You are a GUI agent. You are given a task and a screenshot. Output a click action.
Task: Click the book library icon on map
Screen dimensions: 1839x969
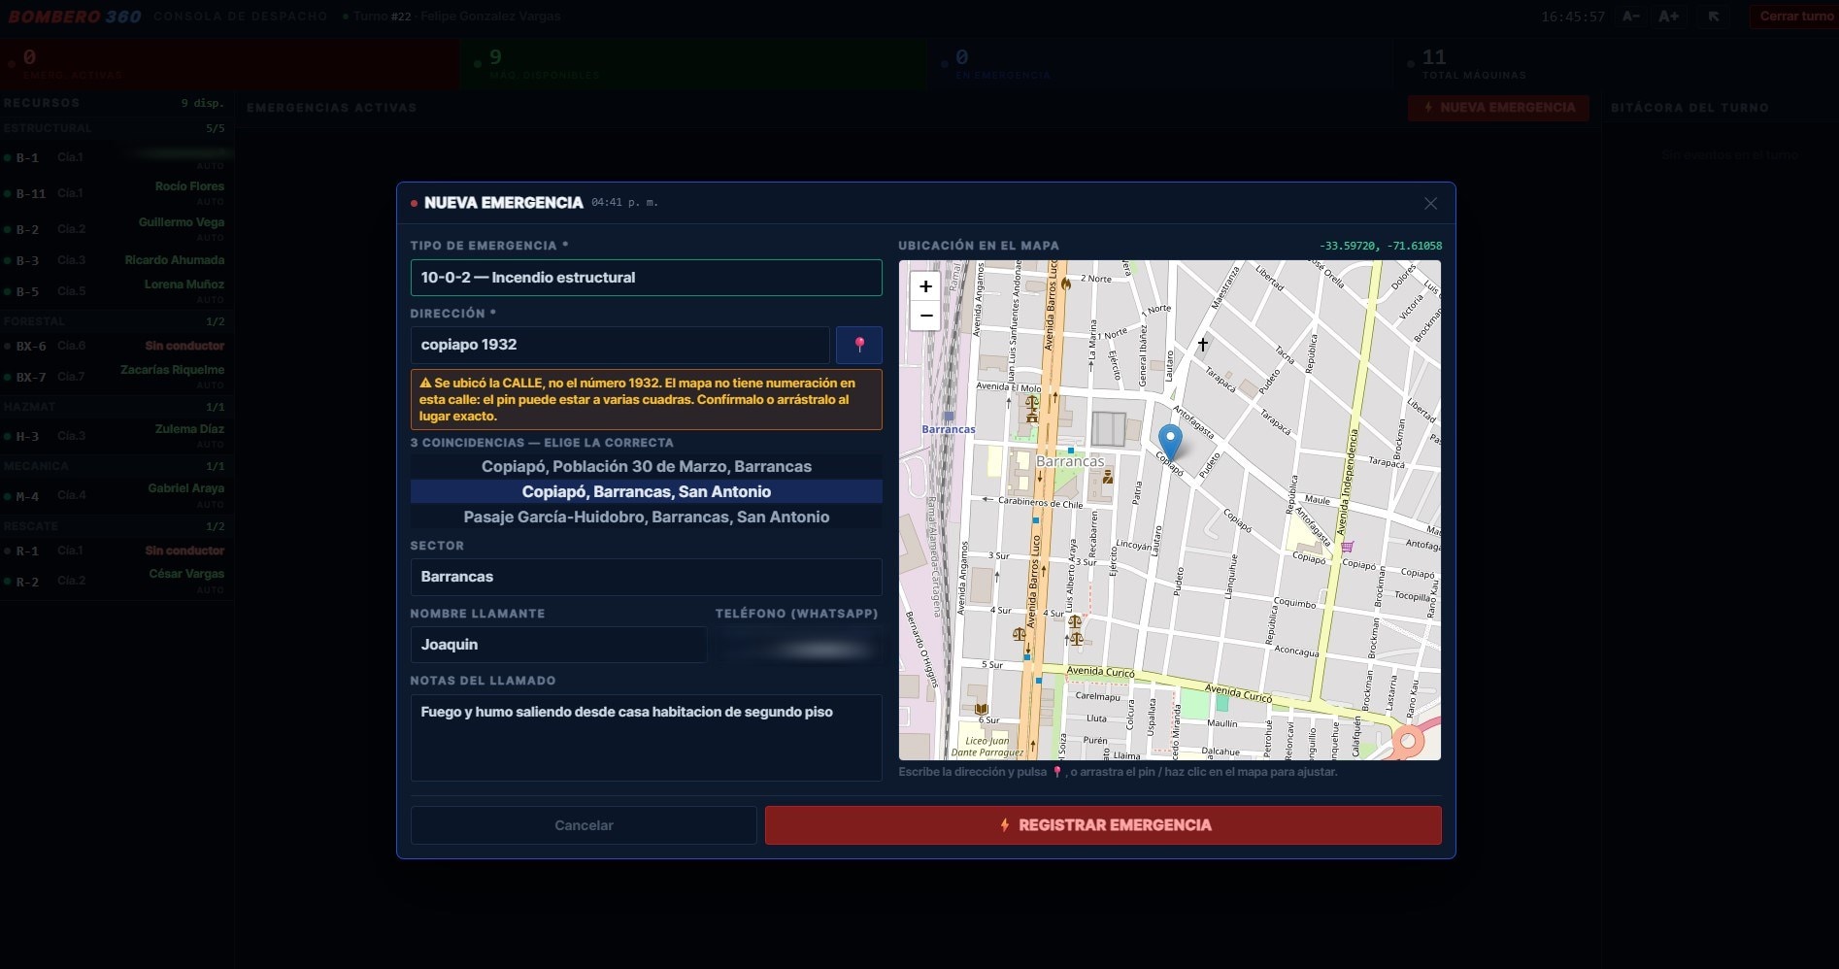pyautogui.click(x=981, y=709)
